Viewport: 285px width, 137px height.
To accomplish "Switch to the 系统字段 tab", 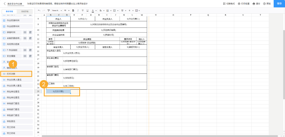I will pyautogui.click(x=25, y=11).
